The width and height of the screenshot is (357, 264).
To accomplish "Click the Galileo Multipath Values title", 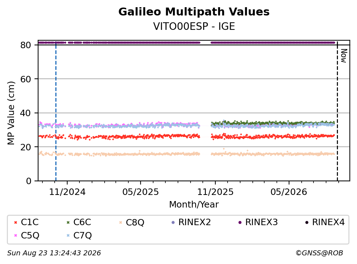I will 194,12.
